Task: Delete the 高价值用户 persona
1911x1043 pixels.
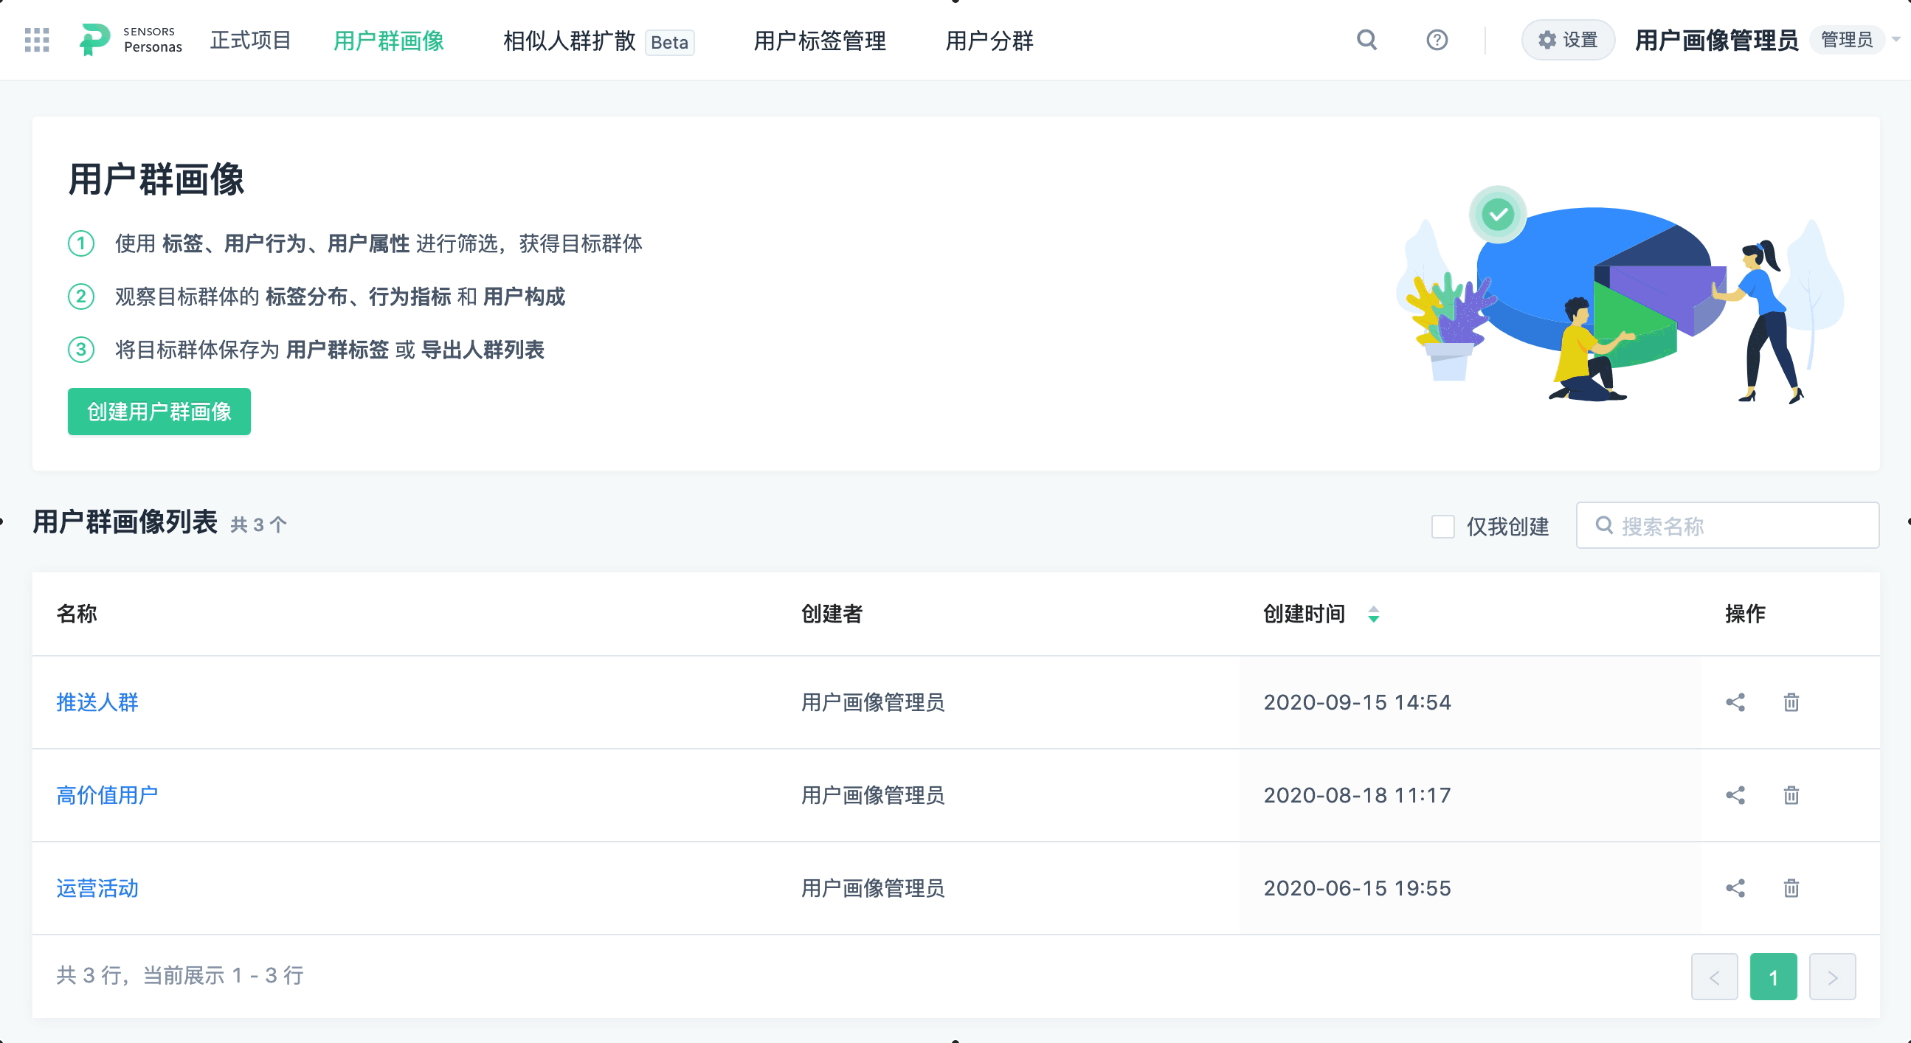Action: [x=1791, y=795]
